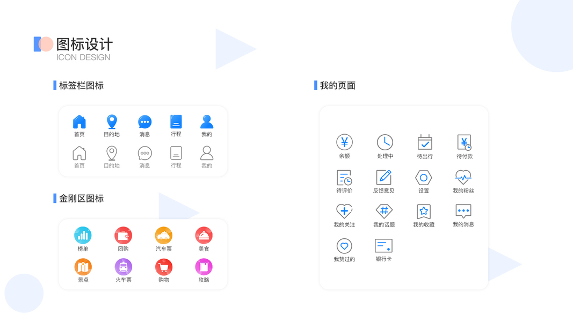The width and height of the screenshot is (573, 322).
Task: Click the 我的收藏 star bookmark icon
Action: (x=424, y=211)
